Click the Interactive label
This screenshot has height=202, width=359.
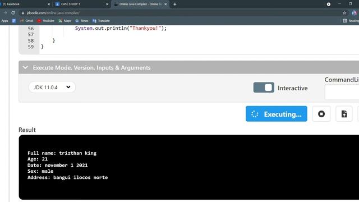pyautogui.click(x=293, y=88)
